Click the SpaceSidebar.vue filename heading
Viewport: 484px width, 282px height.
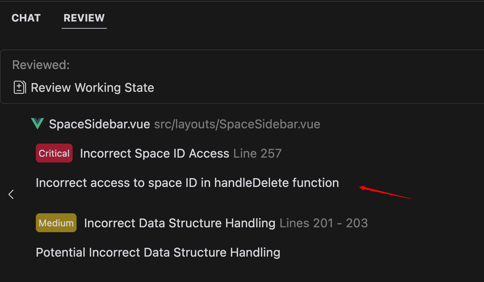click(x=99, y=124)
